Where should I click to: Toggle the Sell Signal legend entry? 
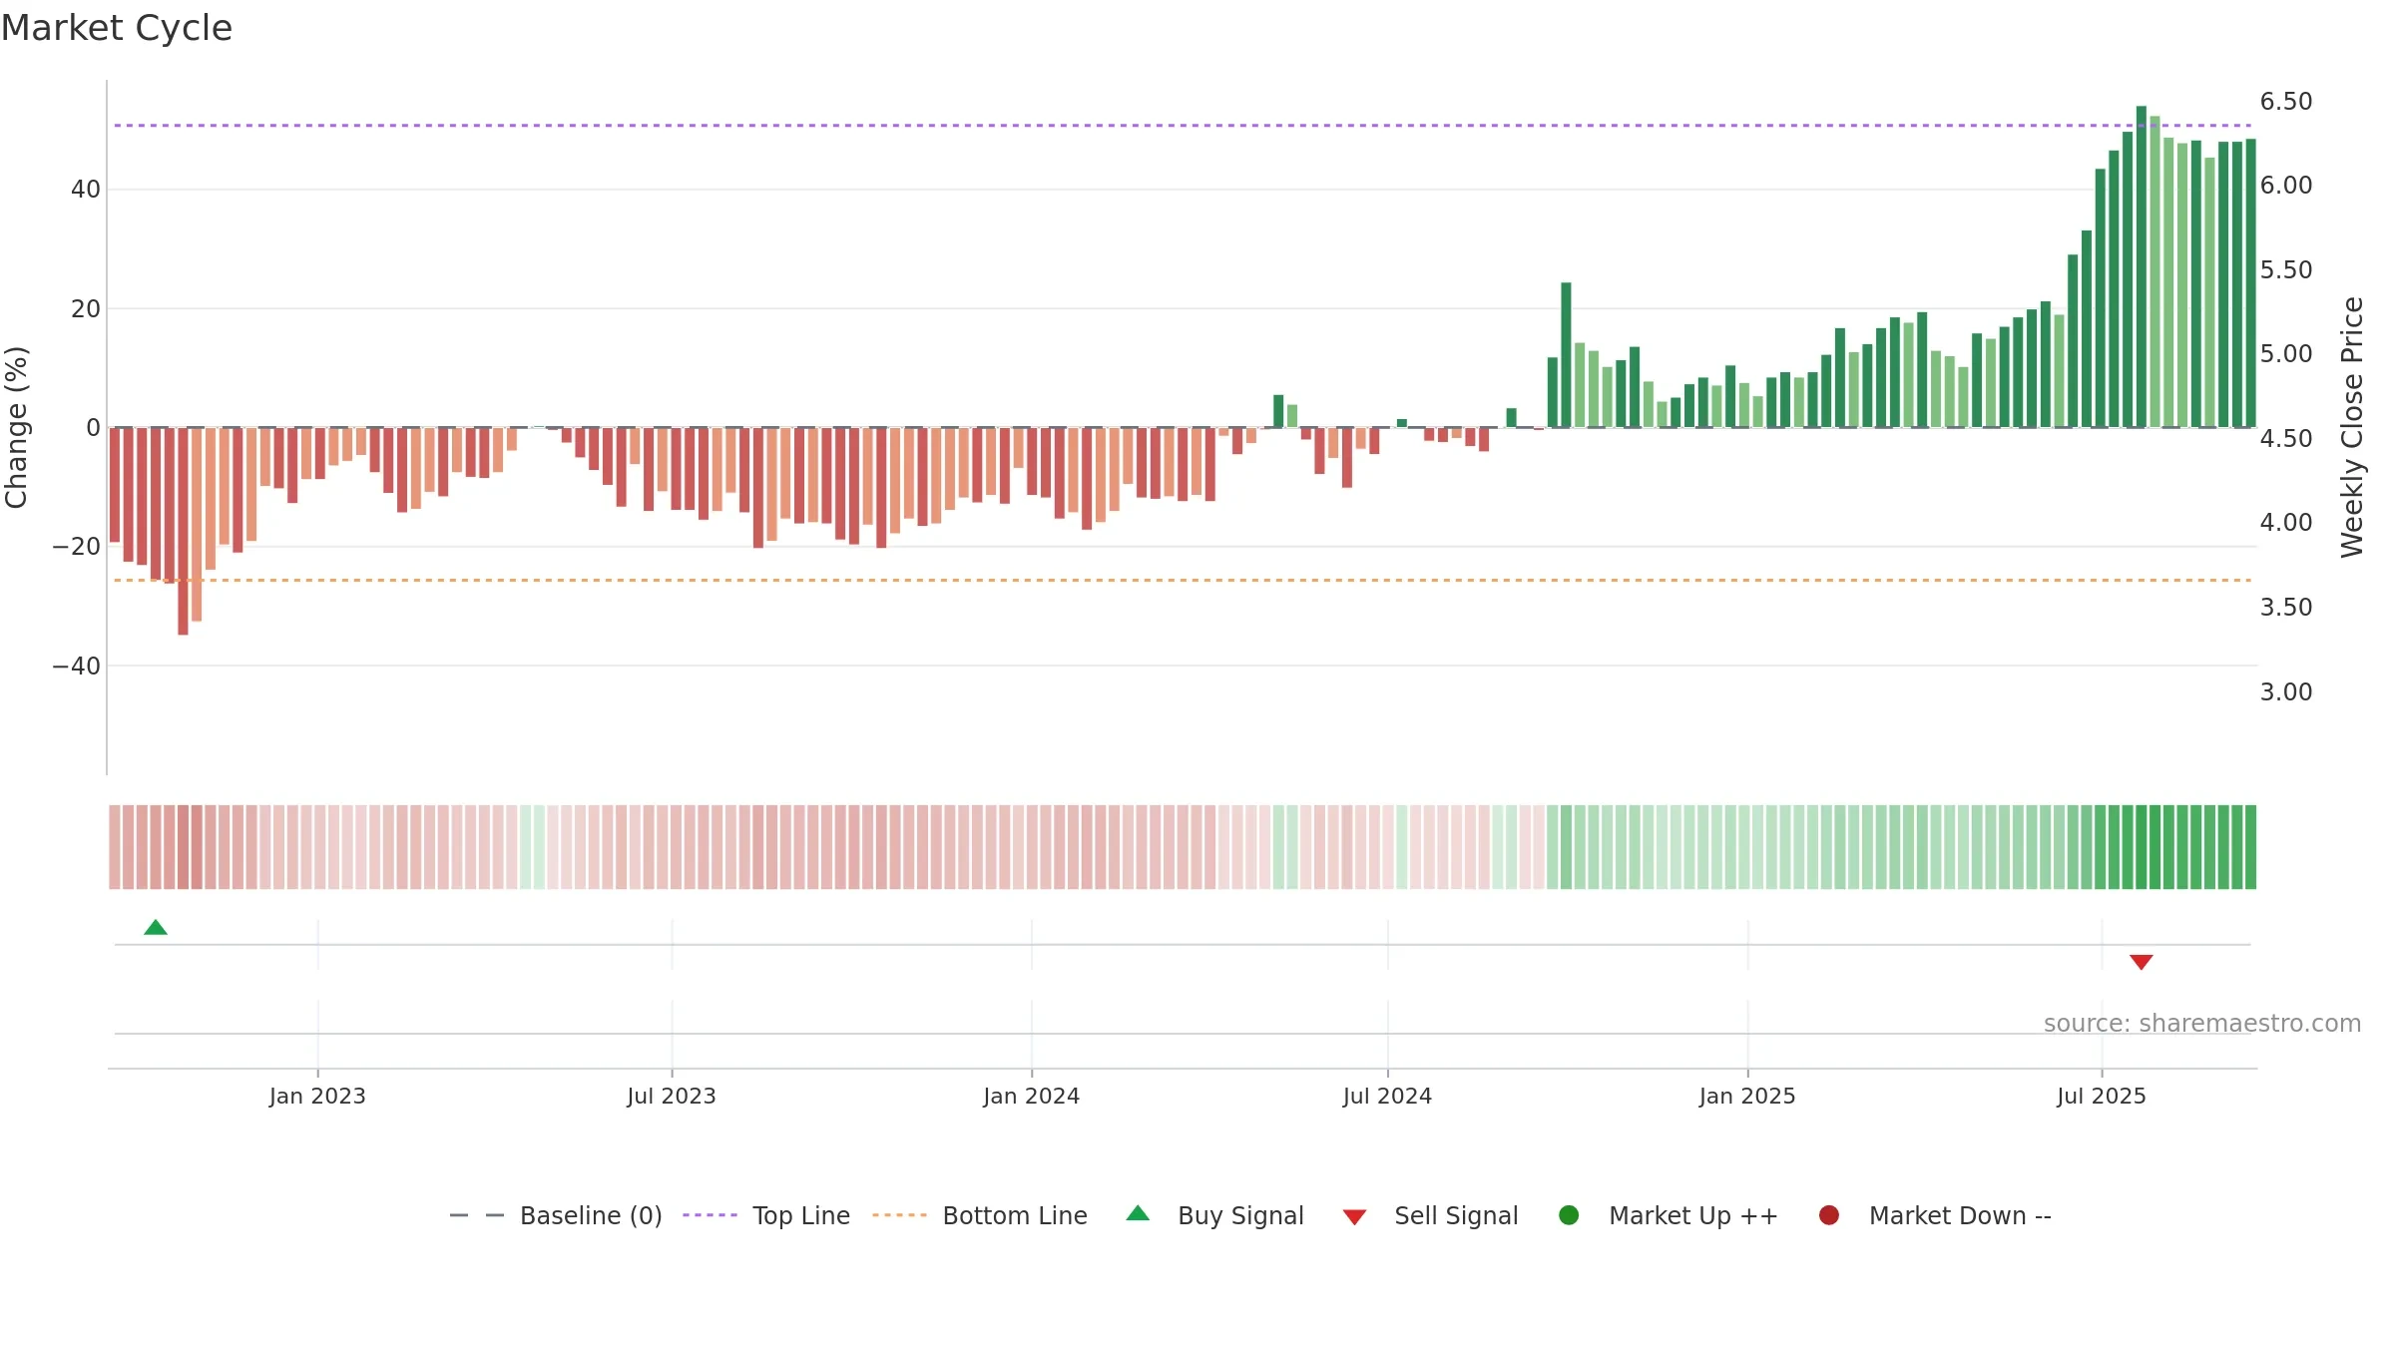[x=1430, y=1215]
